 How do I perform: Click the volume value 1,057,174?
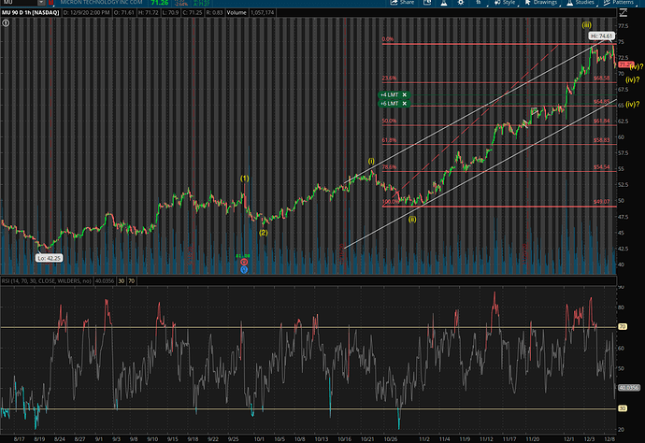click(x=263, y=13)
